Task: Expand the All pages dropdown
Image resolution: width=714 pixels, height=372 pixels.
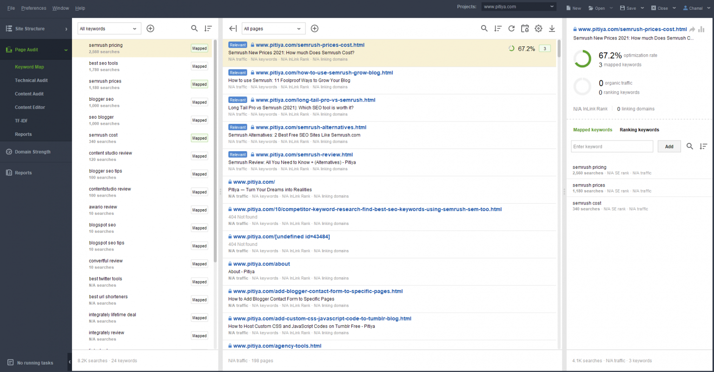Action: pyautogui.click(x=273, y=28)
